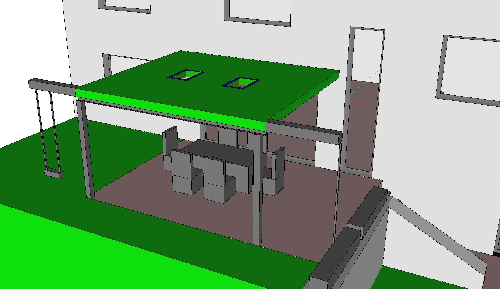
Task: Select the gray beam above the swing
Action: [x=51, y=84]
